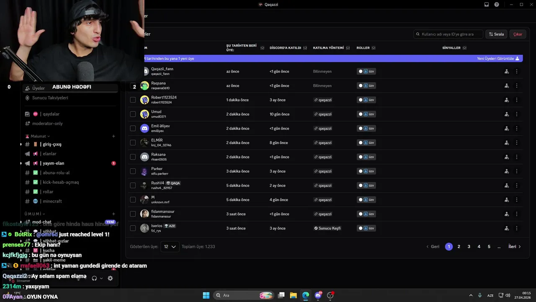Open filter options for Sinyaller column
536x302 pixels.
click(465, 48)
